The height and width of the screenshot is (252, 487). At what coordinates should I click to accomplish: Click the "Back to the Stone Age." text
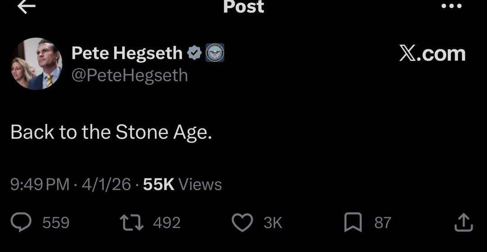[x=111, y=132]
